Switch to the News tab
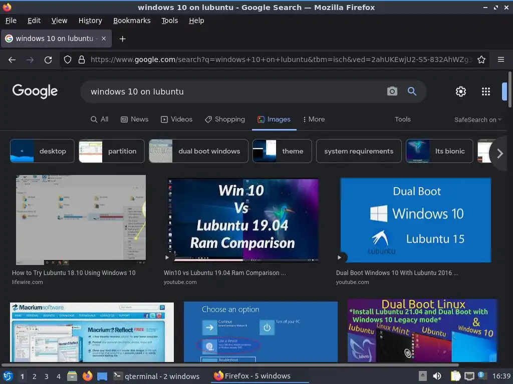Viewport: 513px width, 384px height. (134, 119)
